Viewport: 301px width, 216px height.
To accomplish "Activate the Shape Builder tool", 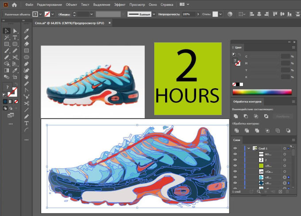I will pyautogui.click(x=7, y=63).
